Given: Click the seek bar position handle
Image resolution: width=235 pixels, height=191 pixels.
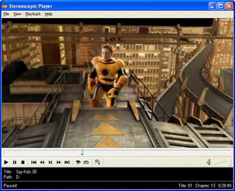Looking at the screenshot, I should tap(82, 152).
